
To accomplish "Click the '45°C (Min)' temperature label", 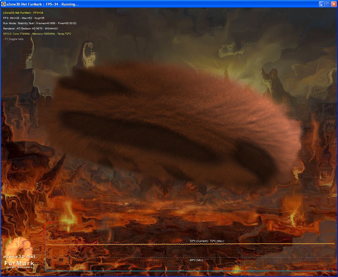I will coord(196,260).
